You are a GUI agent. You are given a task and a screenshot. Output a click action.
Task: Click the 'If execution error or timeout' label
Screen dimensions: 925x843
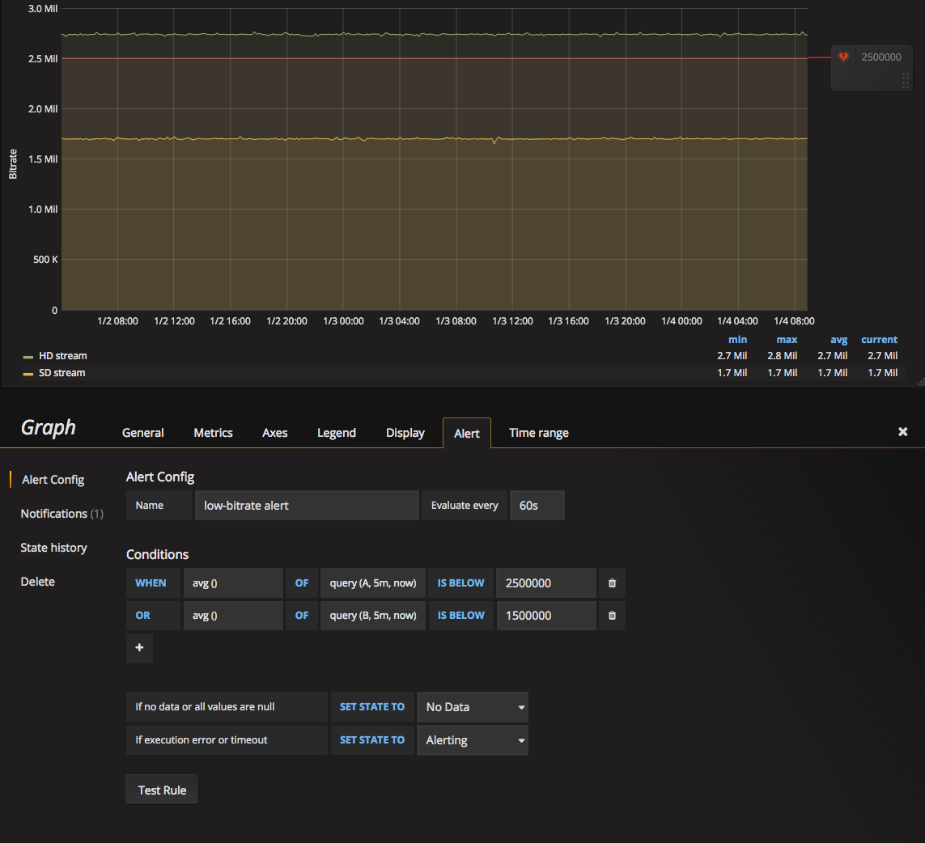227,739
